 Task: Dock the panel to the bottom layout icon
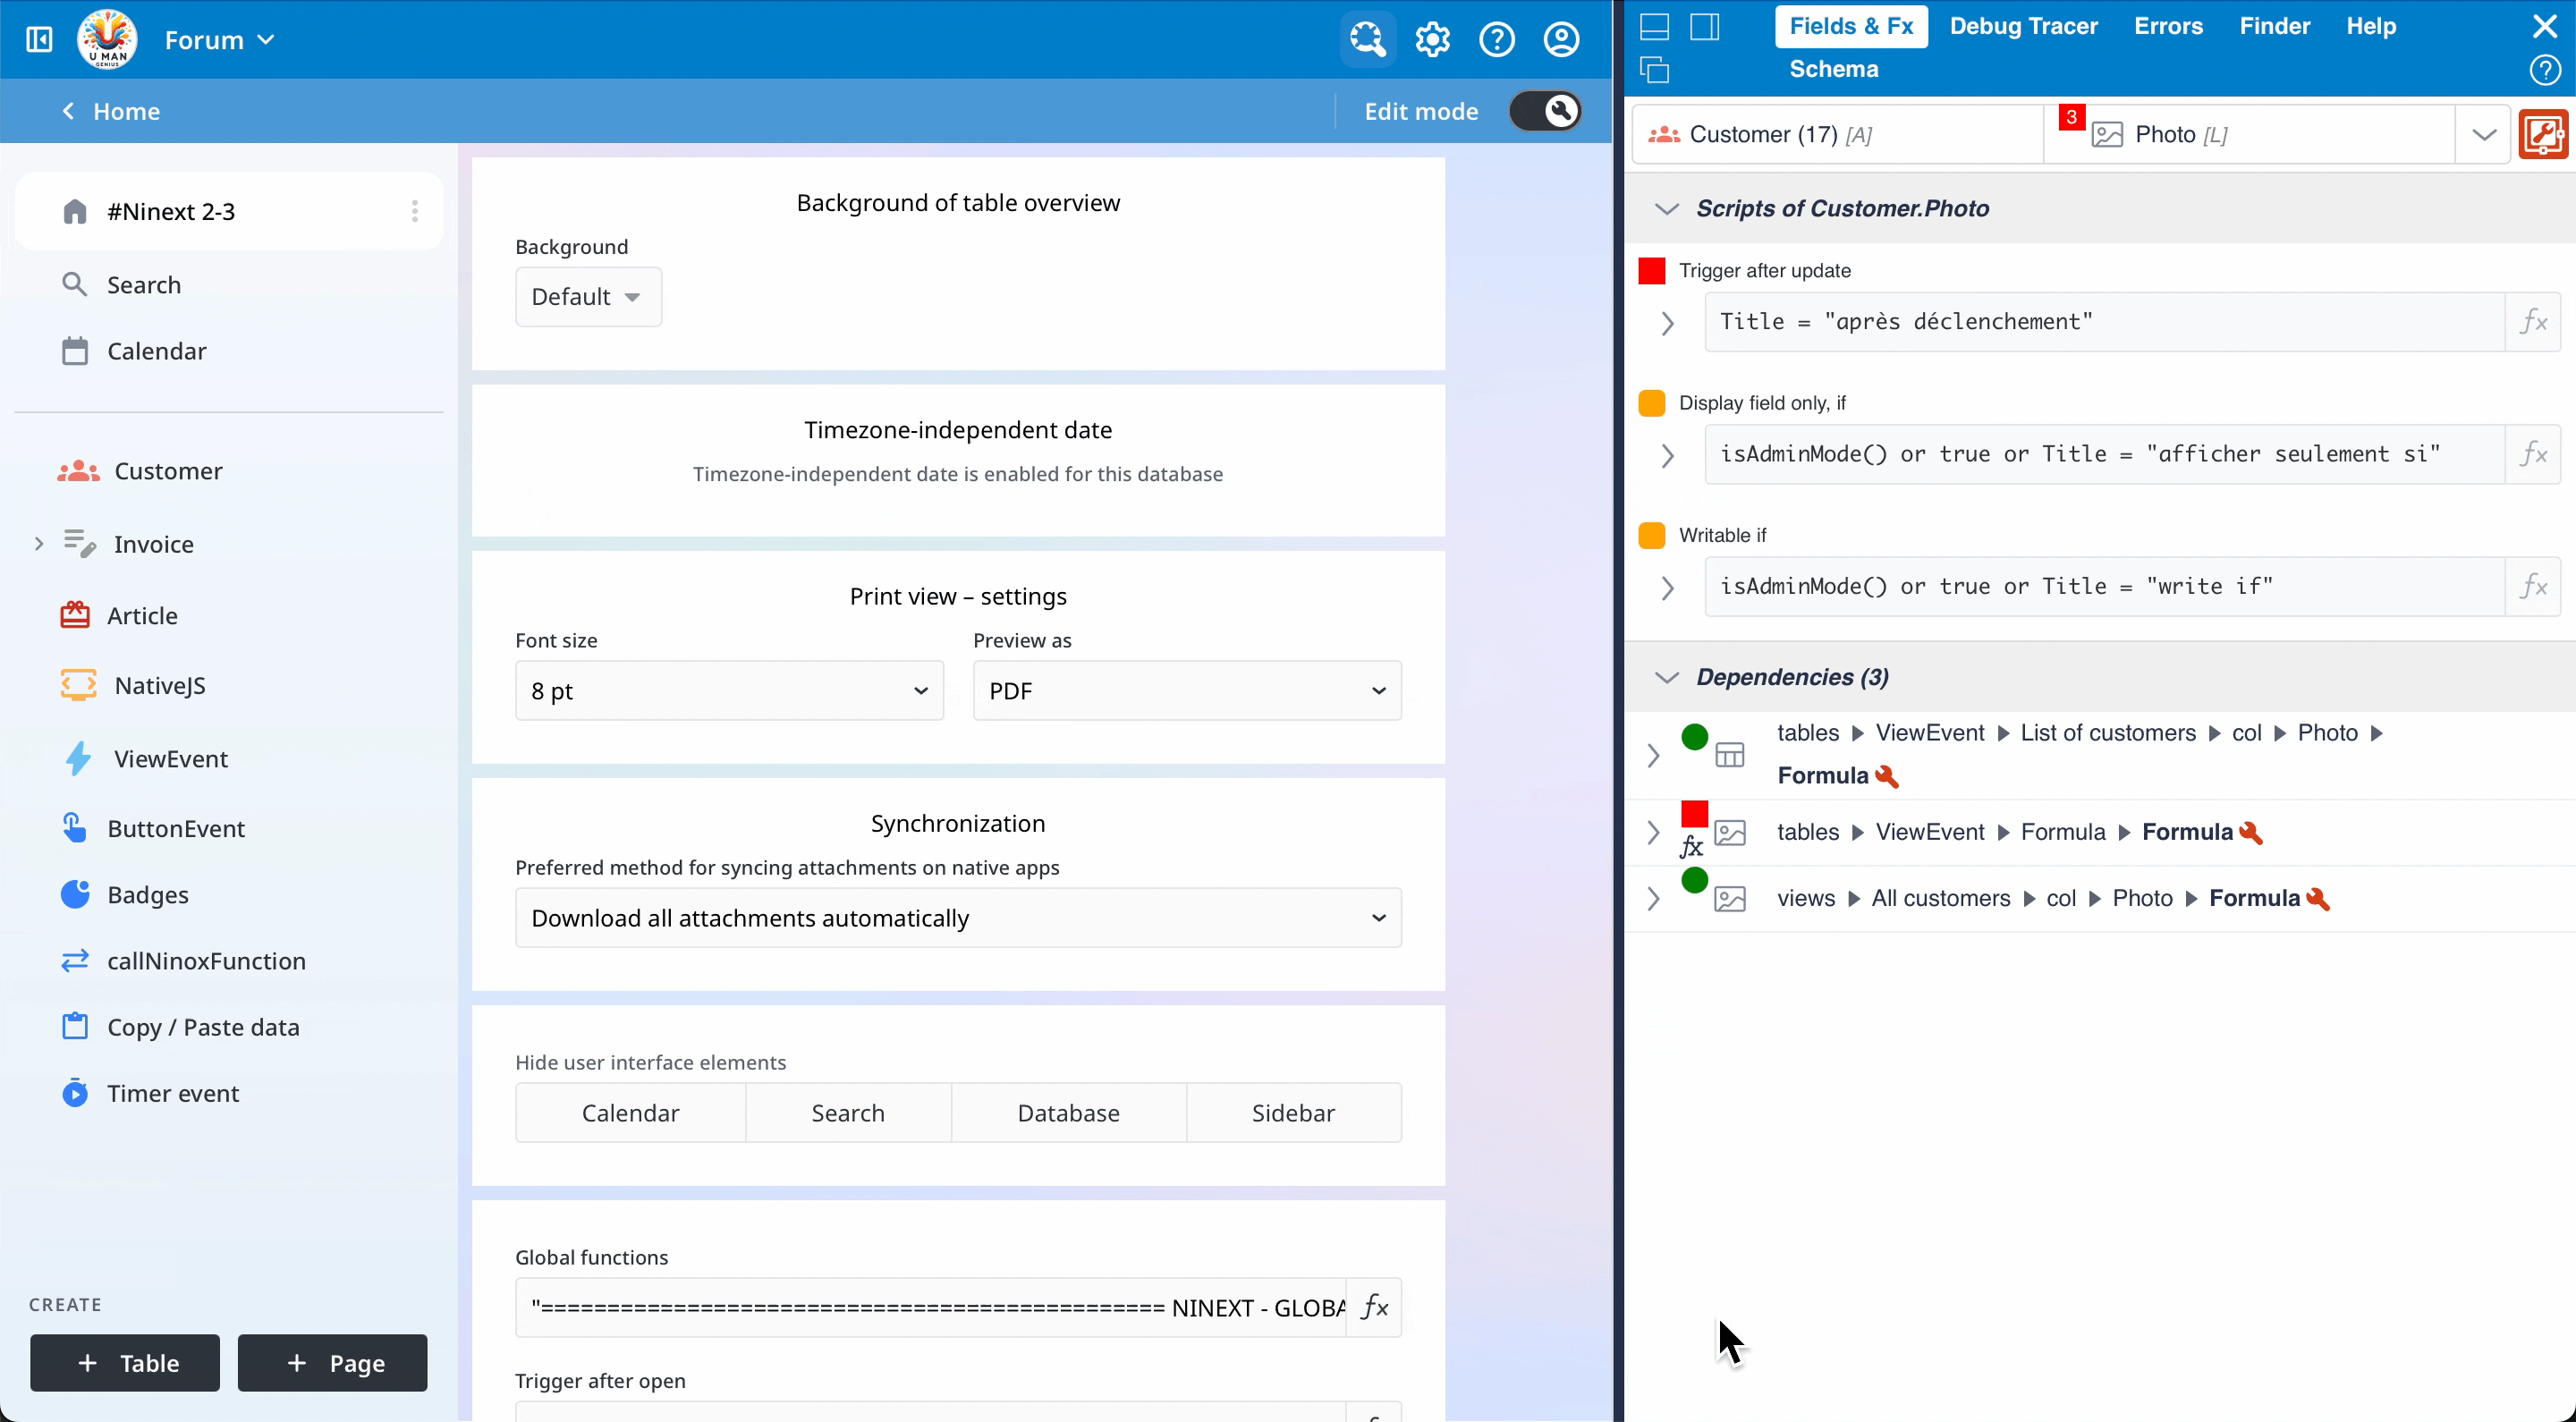click(1655, 26)
